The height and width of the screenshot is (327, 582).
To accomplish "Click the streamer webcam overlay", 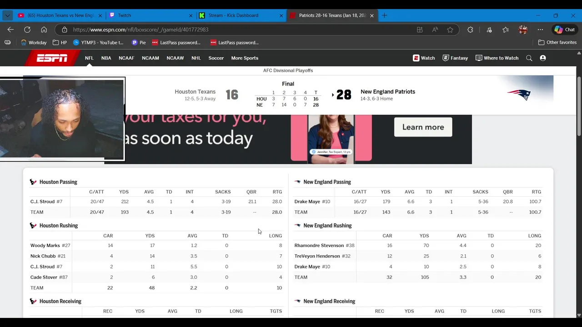I will [62, 119].
